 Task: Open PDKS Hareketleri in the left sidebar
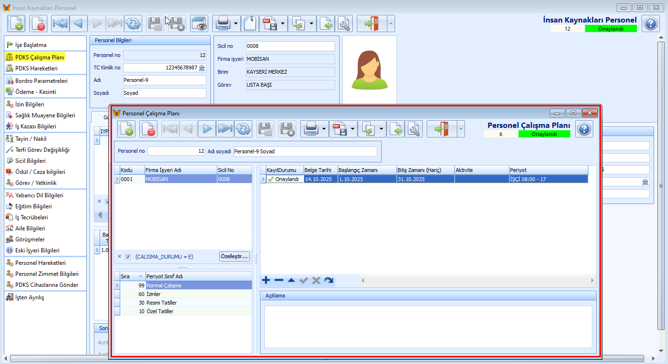click(x=36, y=68)
